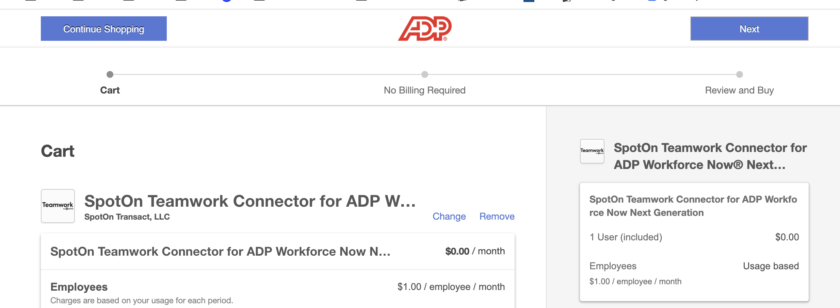Proceed with the Next button
The width and height of the screenshot is (840, 308).
tap(749, 29)
